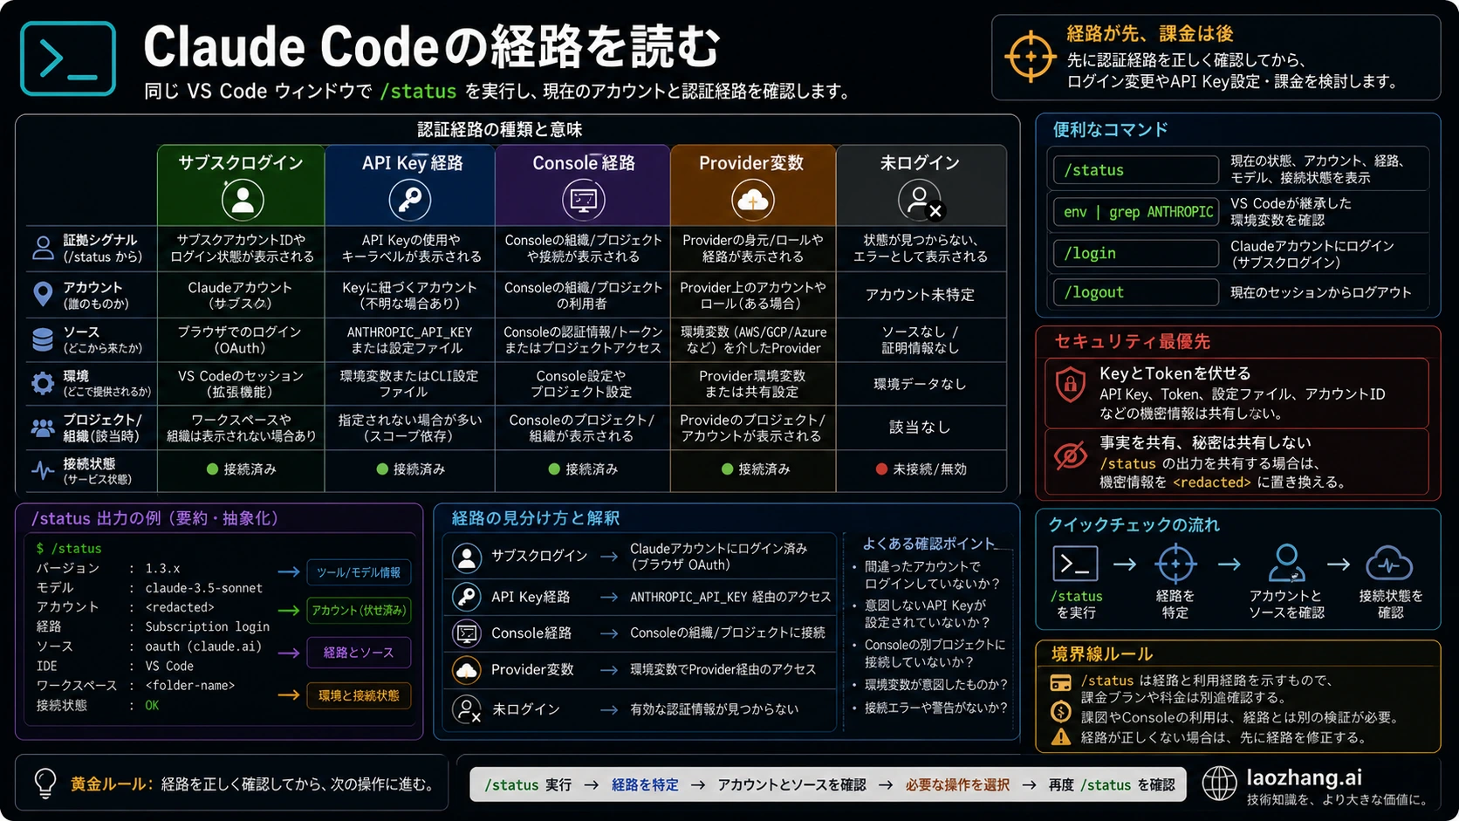Click the database icon beside the ソース row label
Image resolution: width=1459 pixels, height=821 pixels.
pos(43,339)
